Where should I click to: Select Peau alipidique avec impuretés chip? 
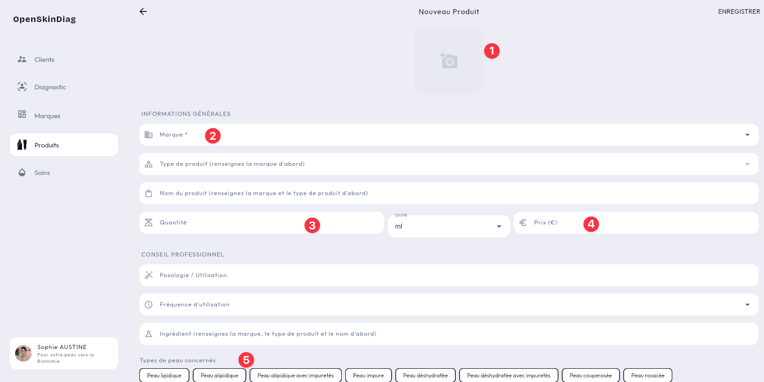pyautogui.click(x=296, y=375)
